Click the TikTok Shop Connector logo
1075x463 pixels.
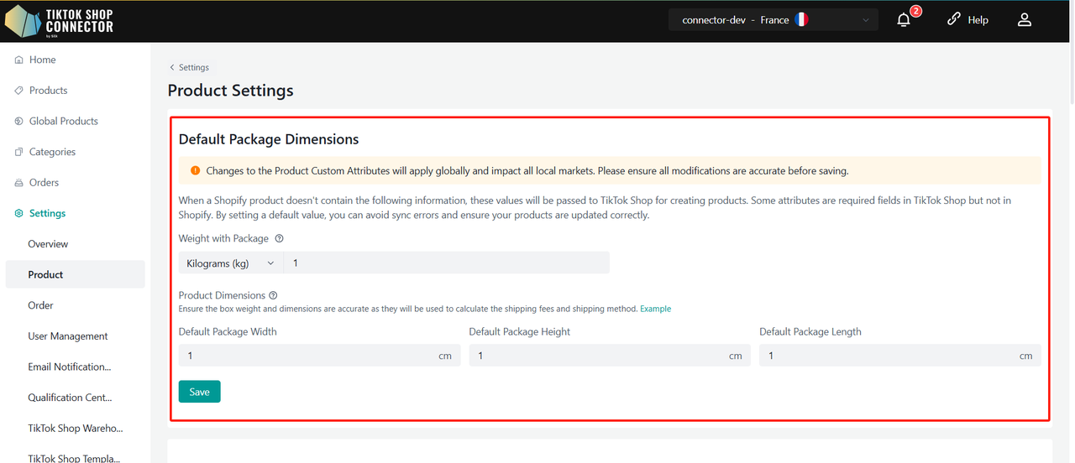click(x=60, y=21)
